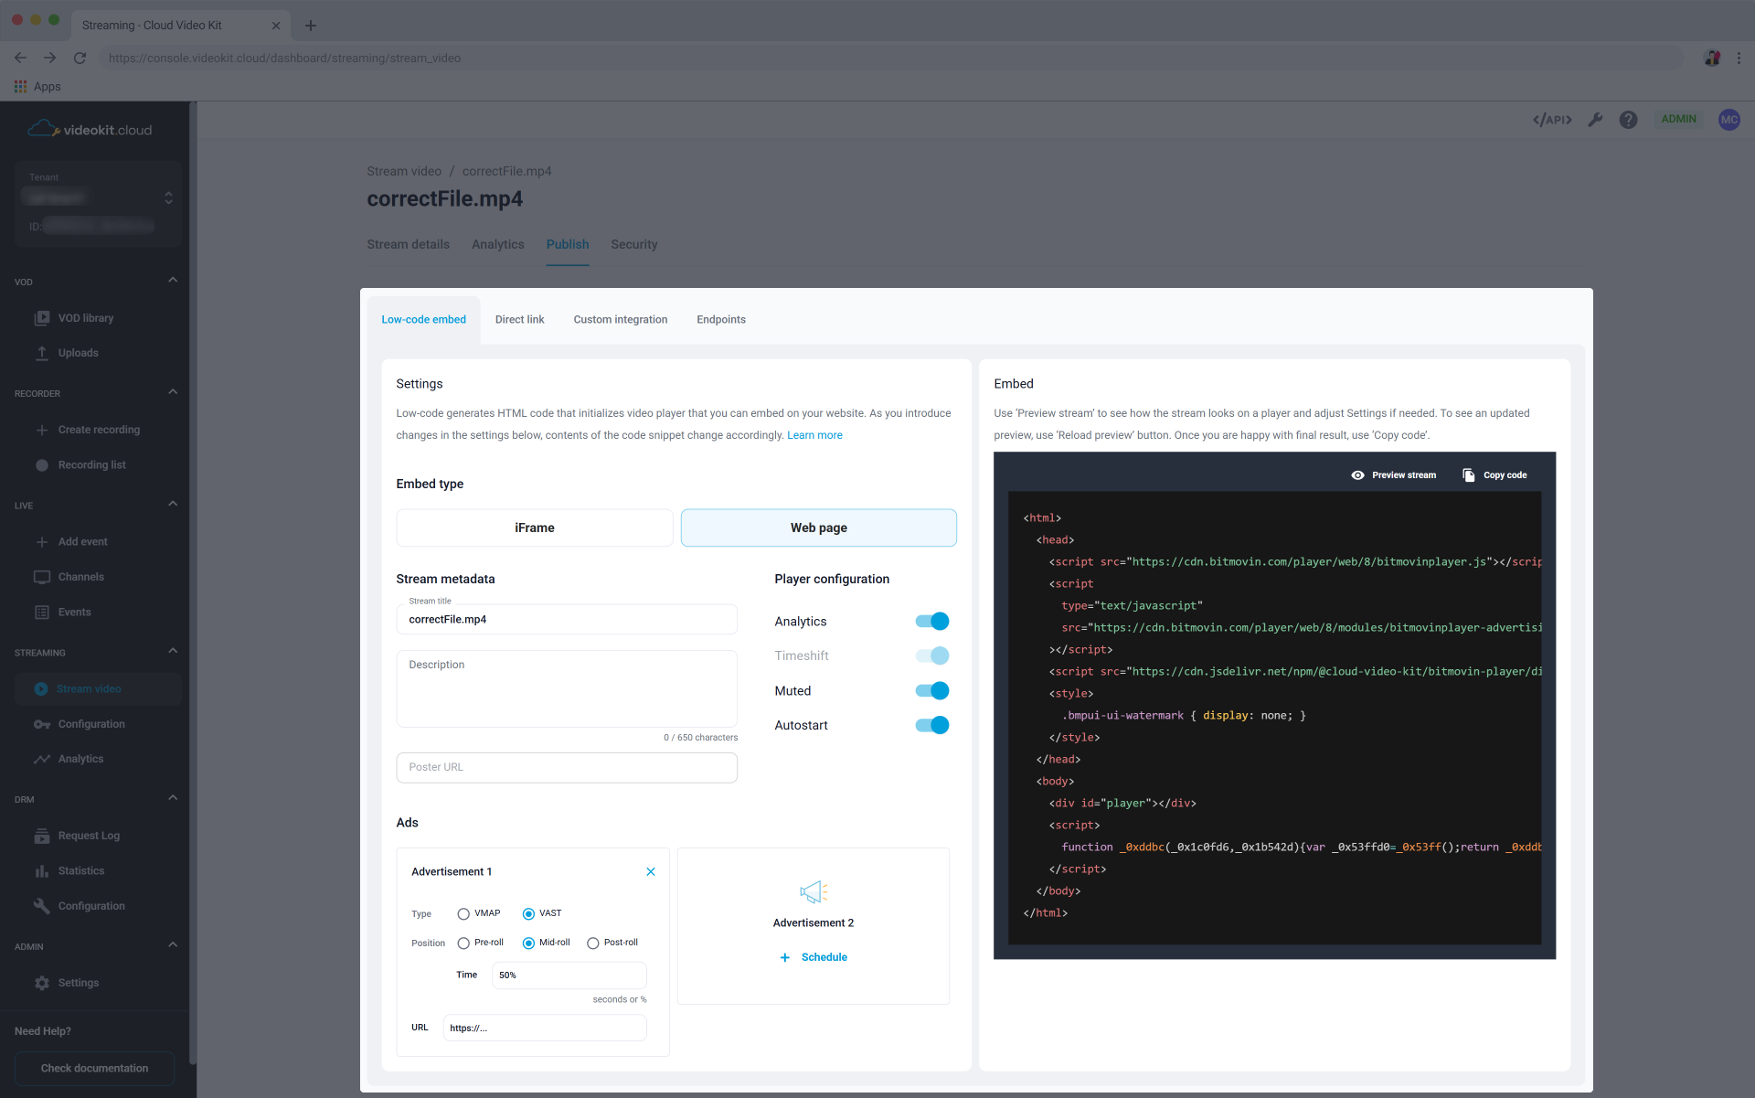Click the Recording list circle icon
1755x1098 pixels.
pos(42,465)
